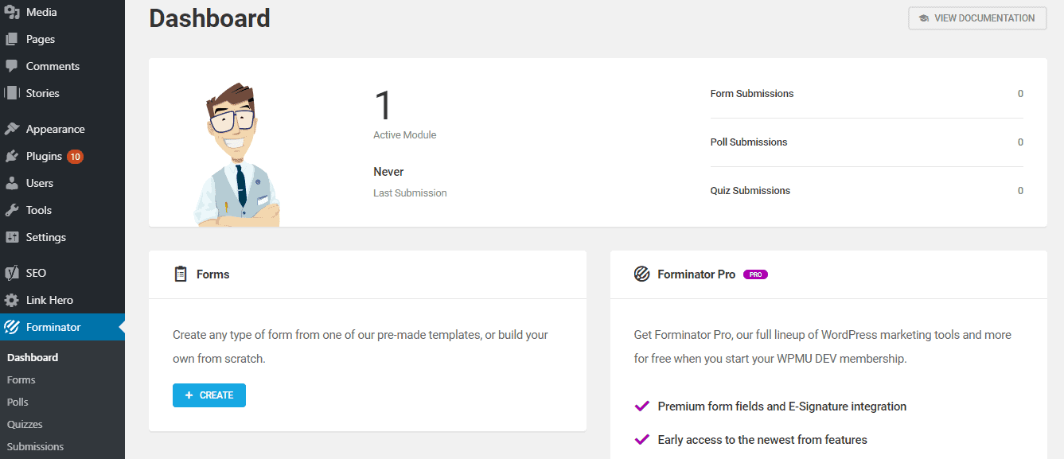
Task: Click the Forminator mascot illustration
Action: (236, 154)
